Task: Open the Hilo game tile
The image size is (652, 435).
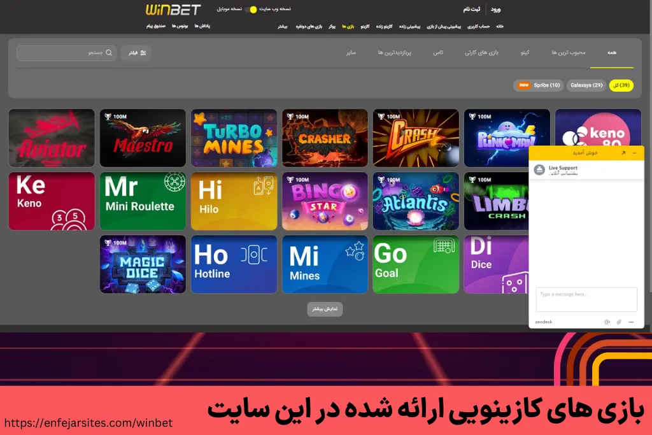Action: pyautogui.click(x=234, y=201)
